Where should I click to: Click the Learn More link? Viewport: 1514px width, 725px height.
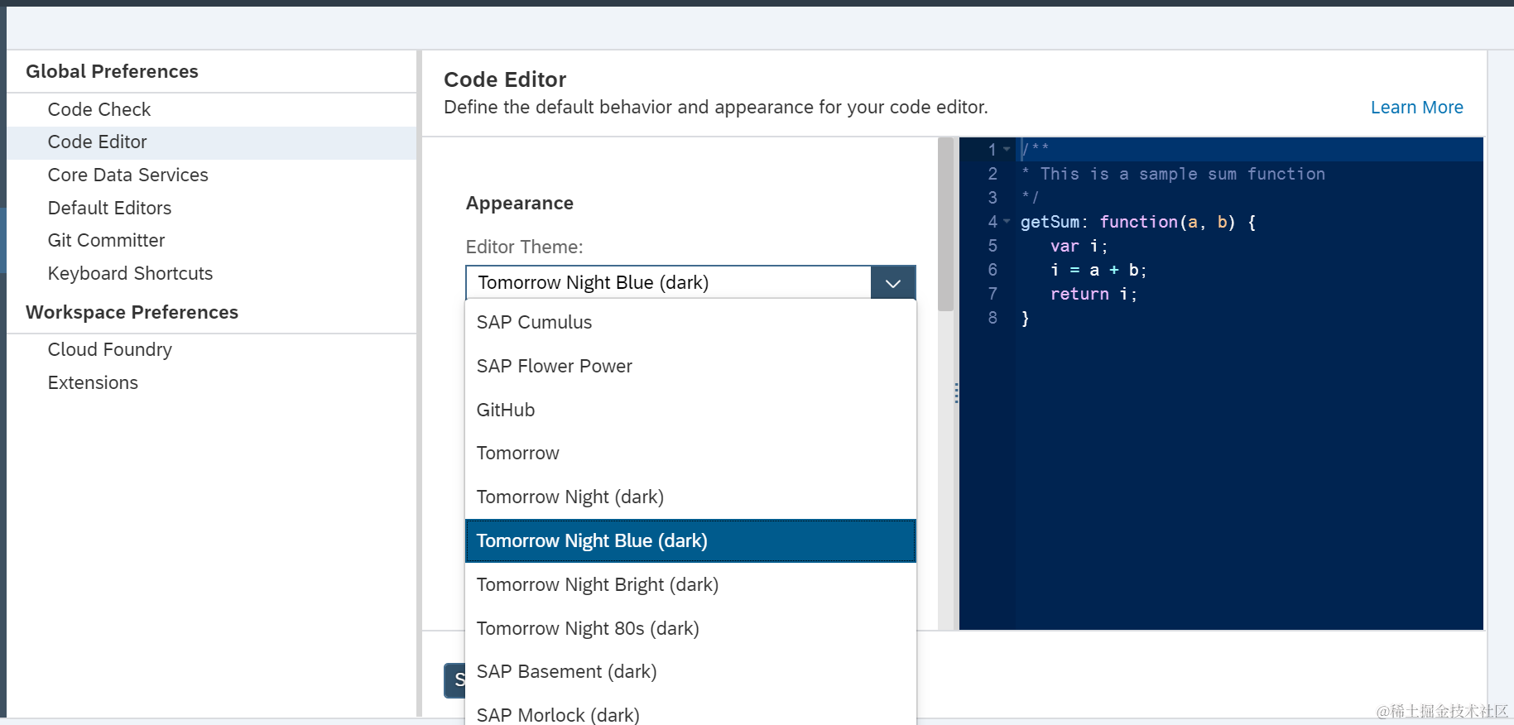pos(1416,108)
